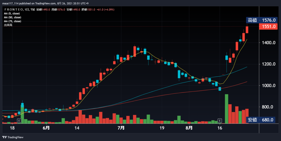Click the 出来高 volume indicator label

[x=8, y=25]
